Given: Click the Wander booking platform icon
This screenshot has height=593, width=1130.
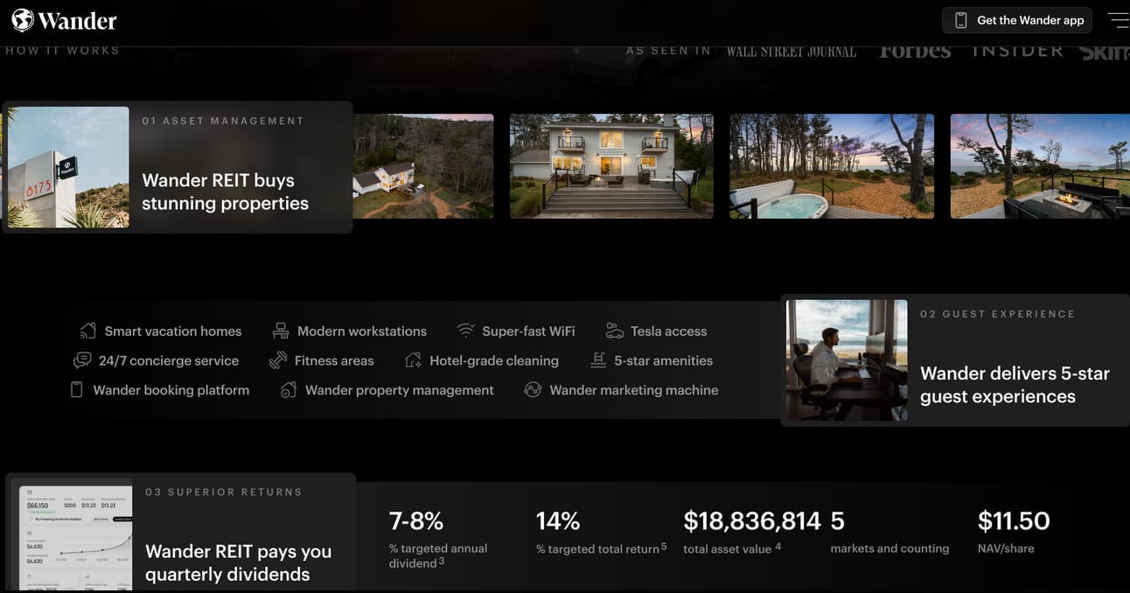Looking at the screenshot, I should (x=77, y=390).
